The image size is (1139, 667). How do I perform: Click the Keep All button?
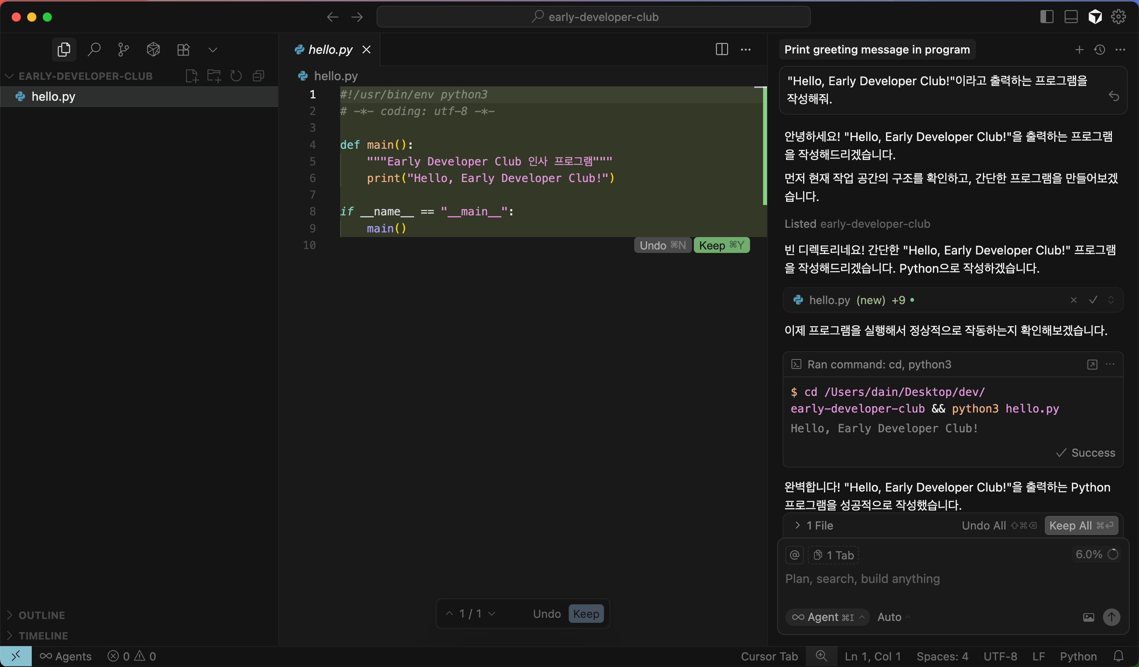(1081, 526)
